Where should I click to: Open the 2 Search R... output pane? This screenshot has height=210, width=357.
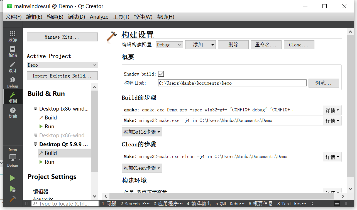pos(135,204)
